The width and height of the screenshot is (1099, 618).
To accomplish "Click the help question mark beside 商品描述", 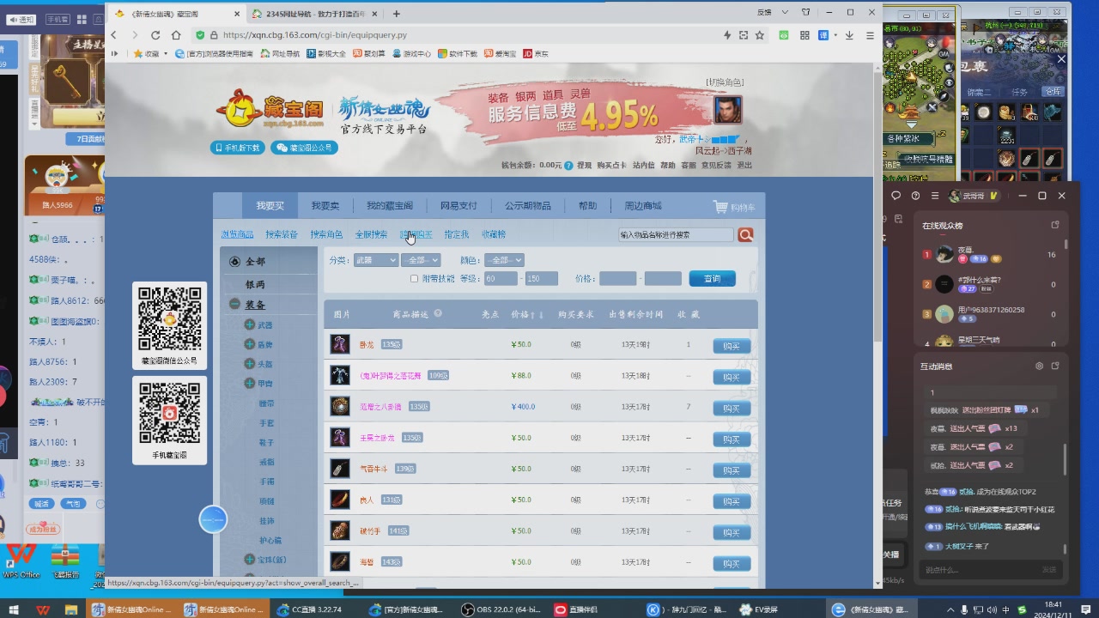I will [x=438, y=313].
